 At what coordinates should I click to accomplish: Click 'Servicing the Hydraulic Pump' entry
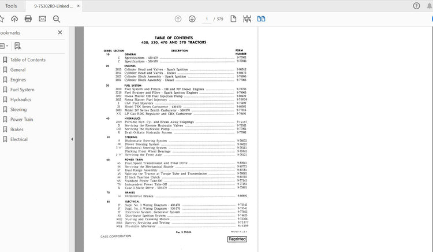coord(147,129)
